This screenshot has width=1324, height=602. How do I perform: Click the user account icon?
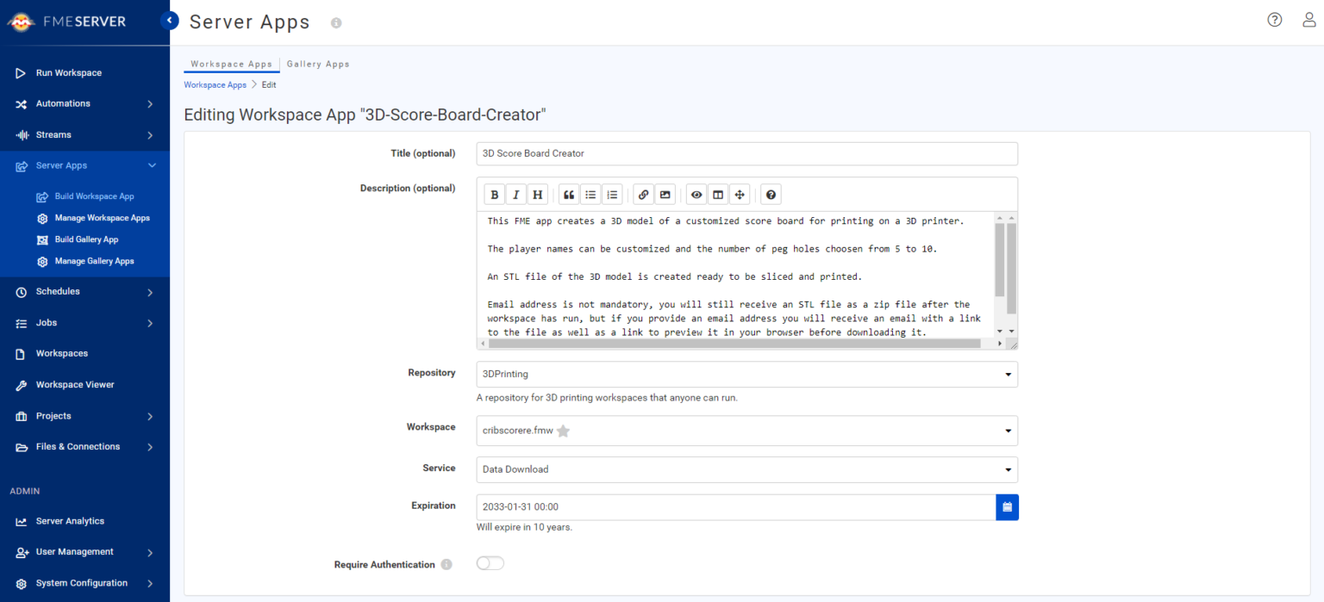1308,20
